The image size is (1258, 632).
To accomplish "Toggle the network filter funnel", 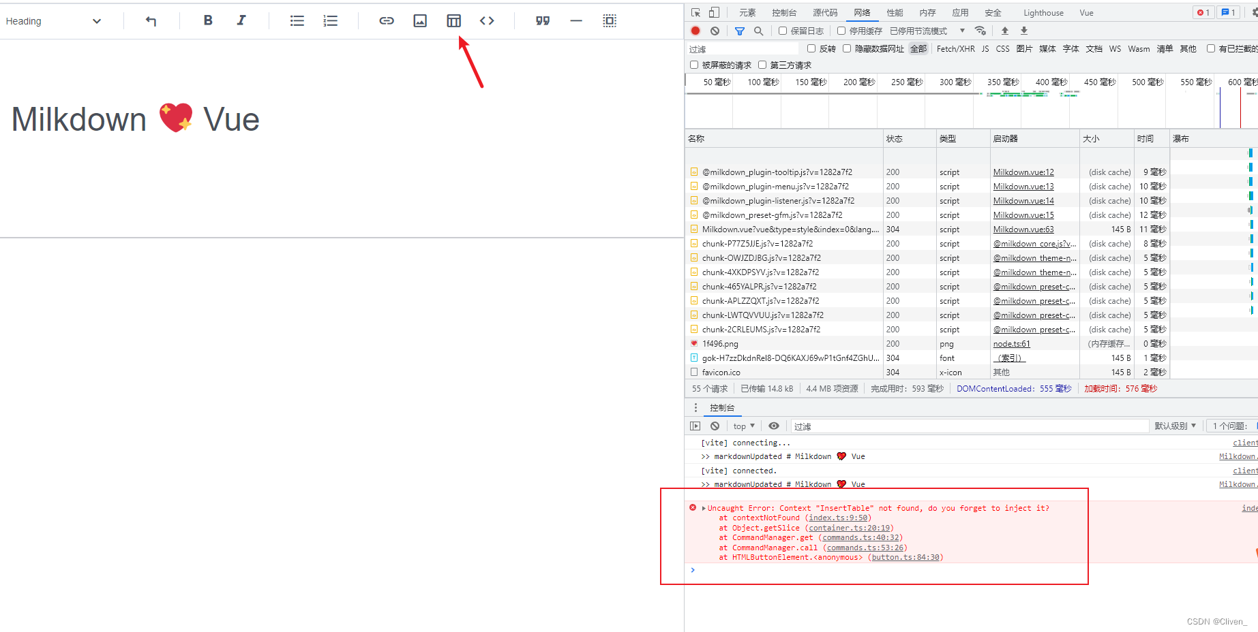I will pos(740,31).
